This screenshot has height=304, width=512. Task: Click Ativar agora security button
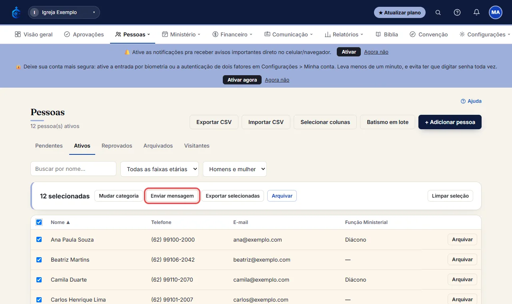(x=242, y=80)
